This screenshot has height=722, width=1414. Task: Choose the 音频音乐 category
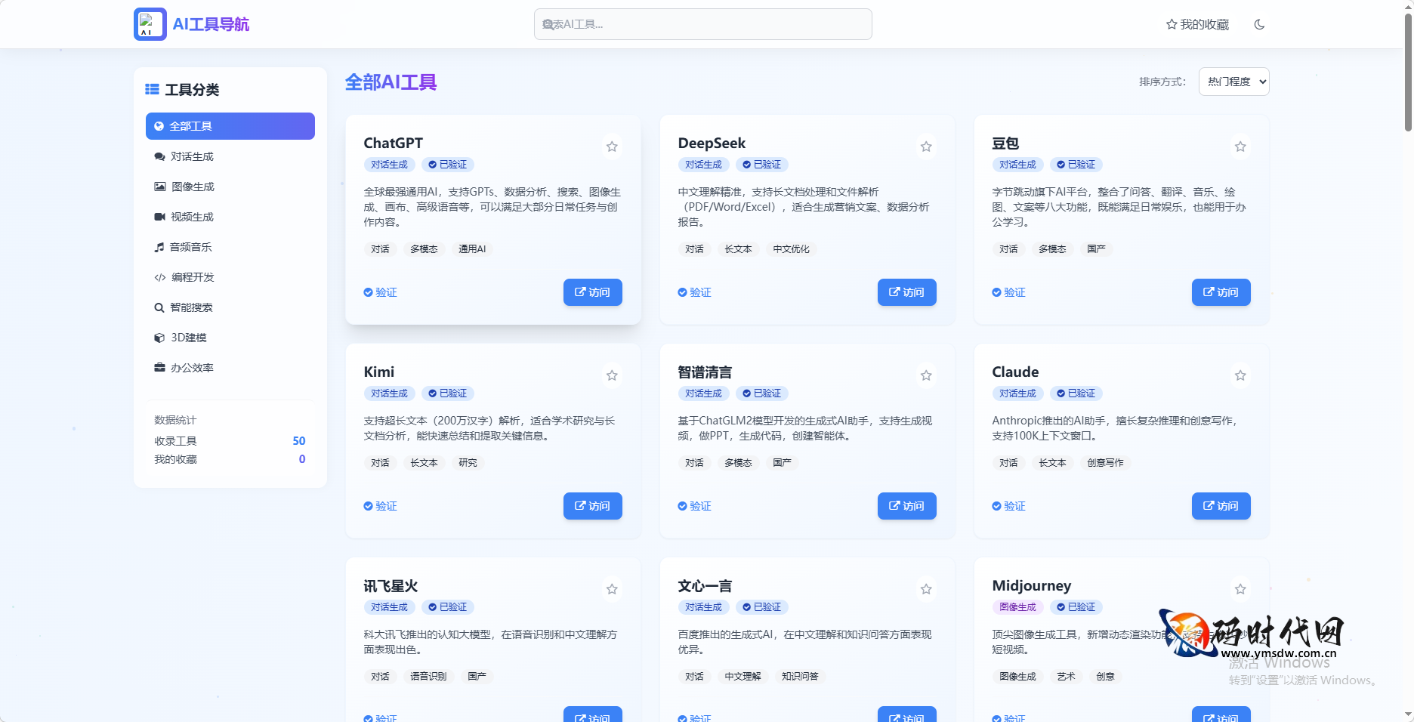190,247
